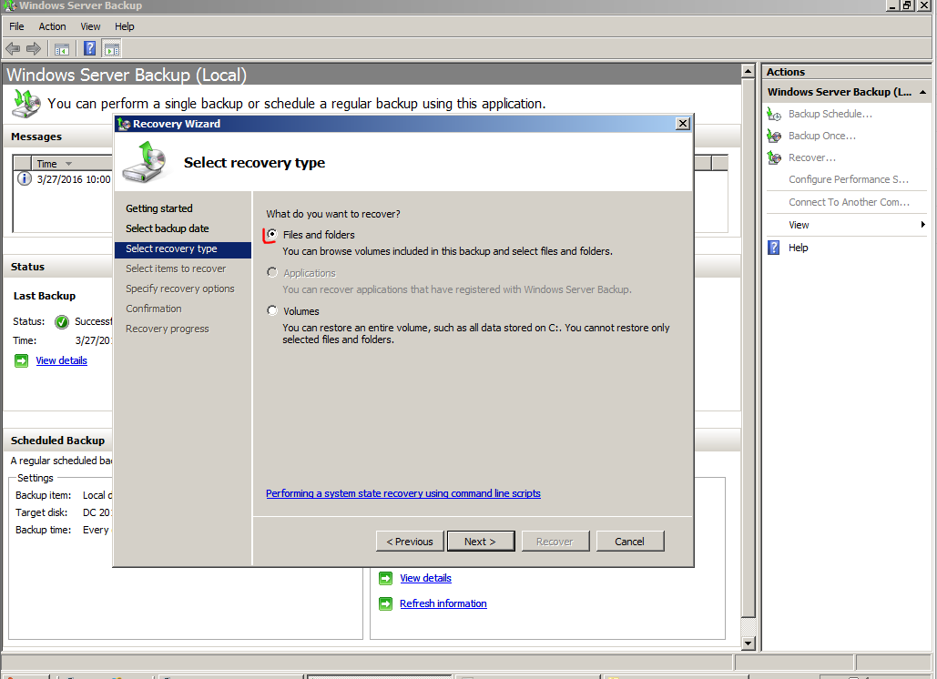Expand the View submenu arrow in Actions
This screenshot has height=679, width=937.
click(922, 225)
